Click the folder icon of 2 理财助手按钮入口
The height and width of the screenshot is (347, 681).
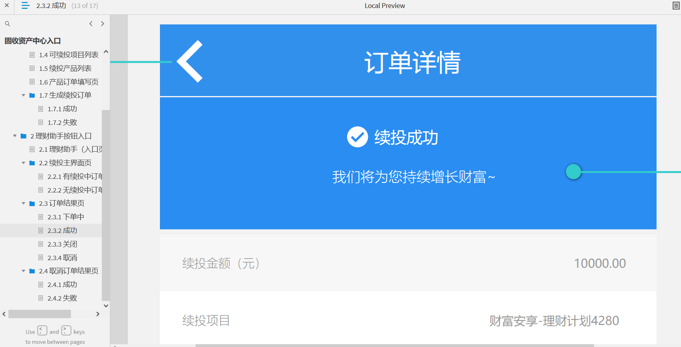click(24, 136)
